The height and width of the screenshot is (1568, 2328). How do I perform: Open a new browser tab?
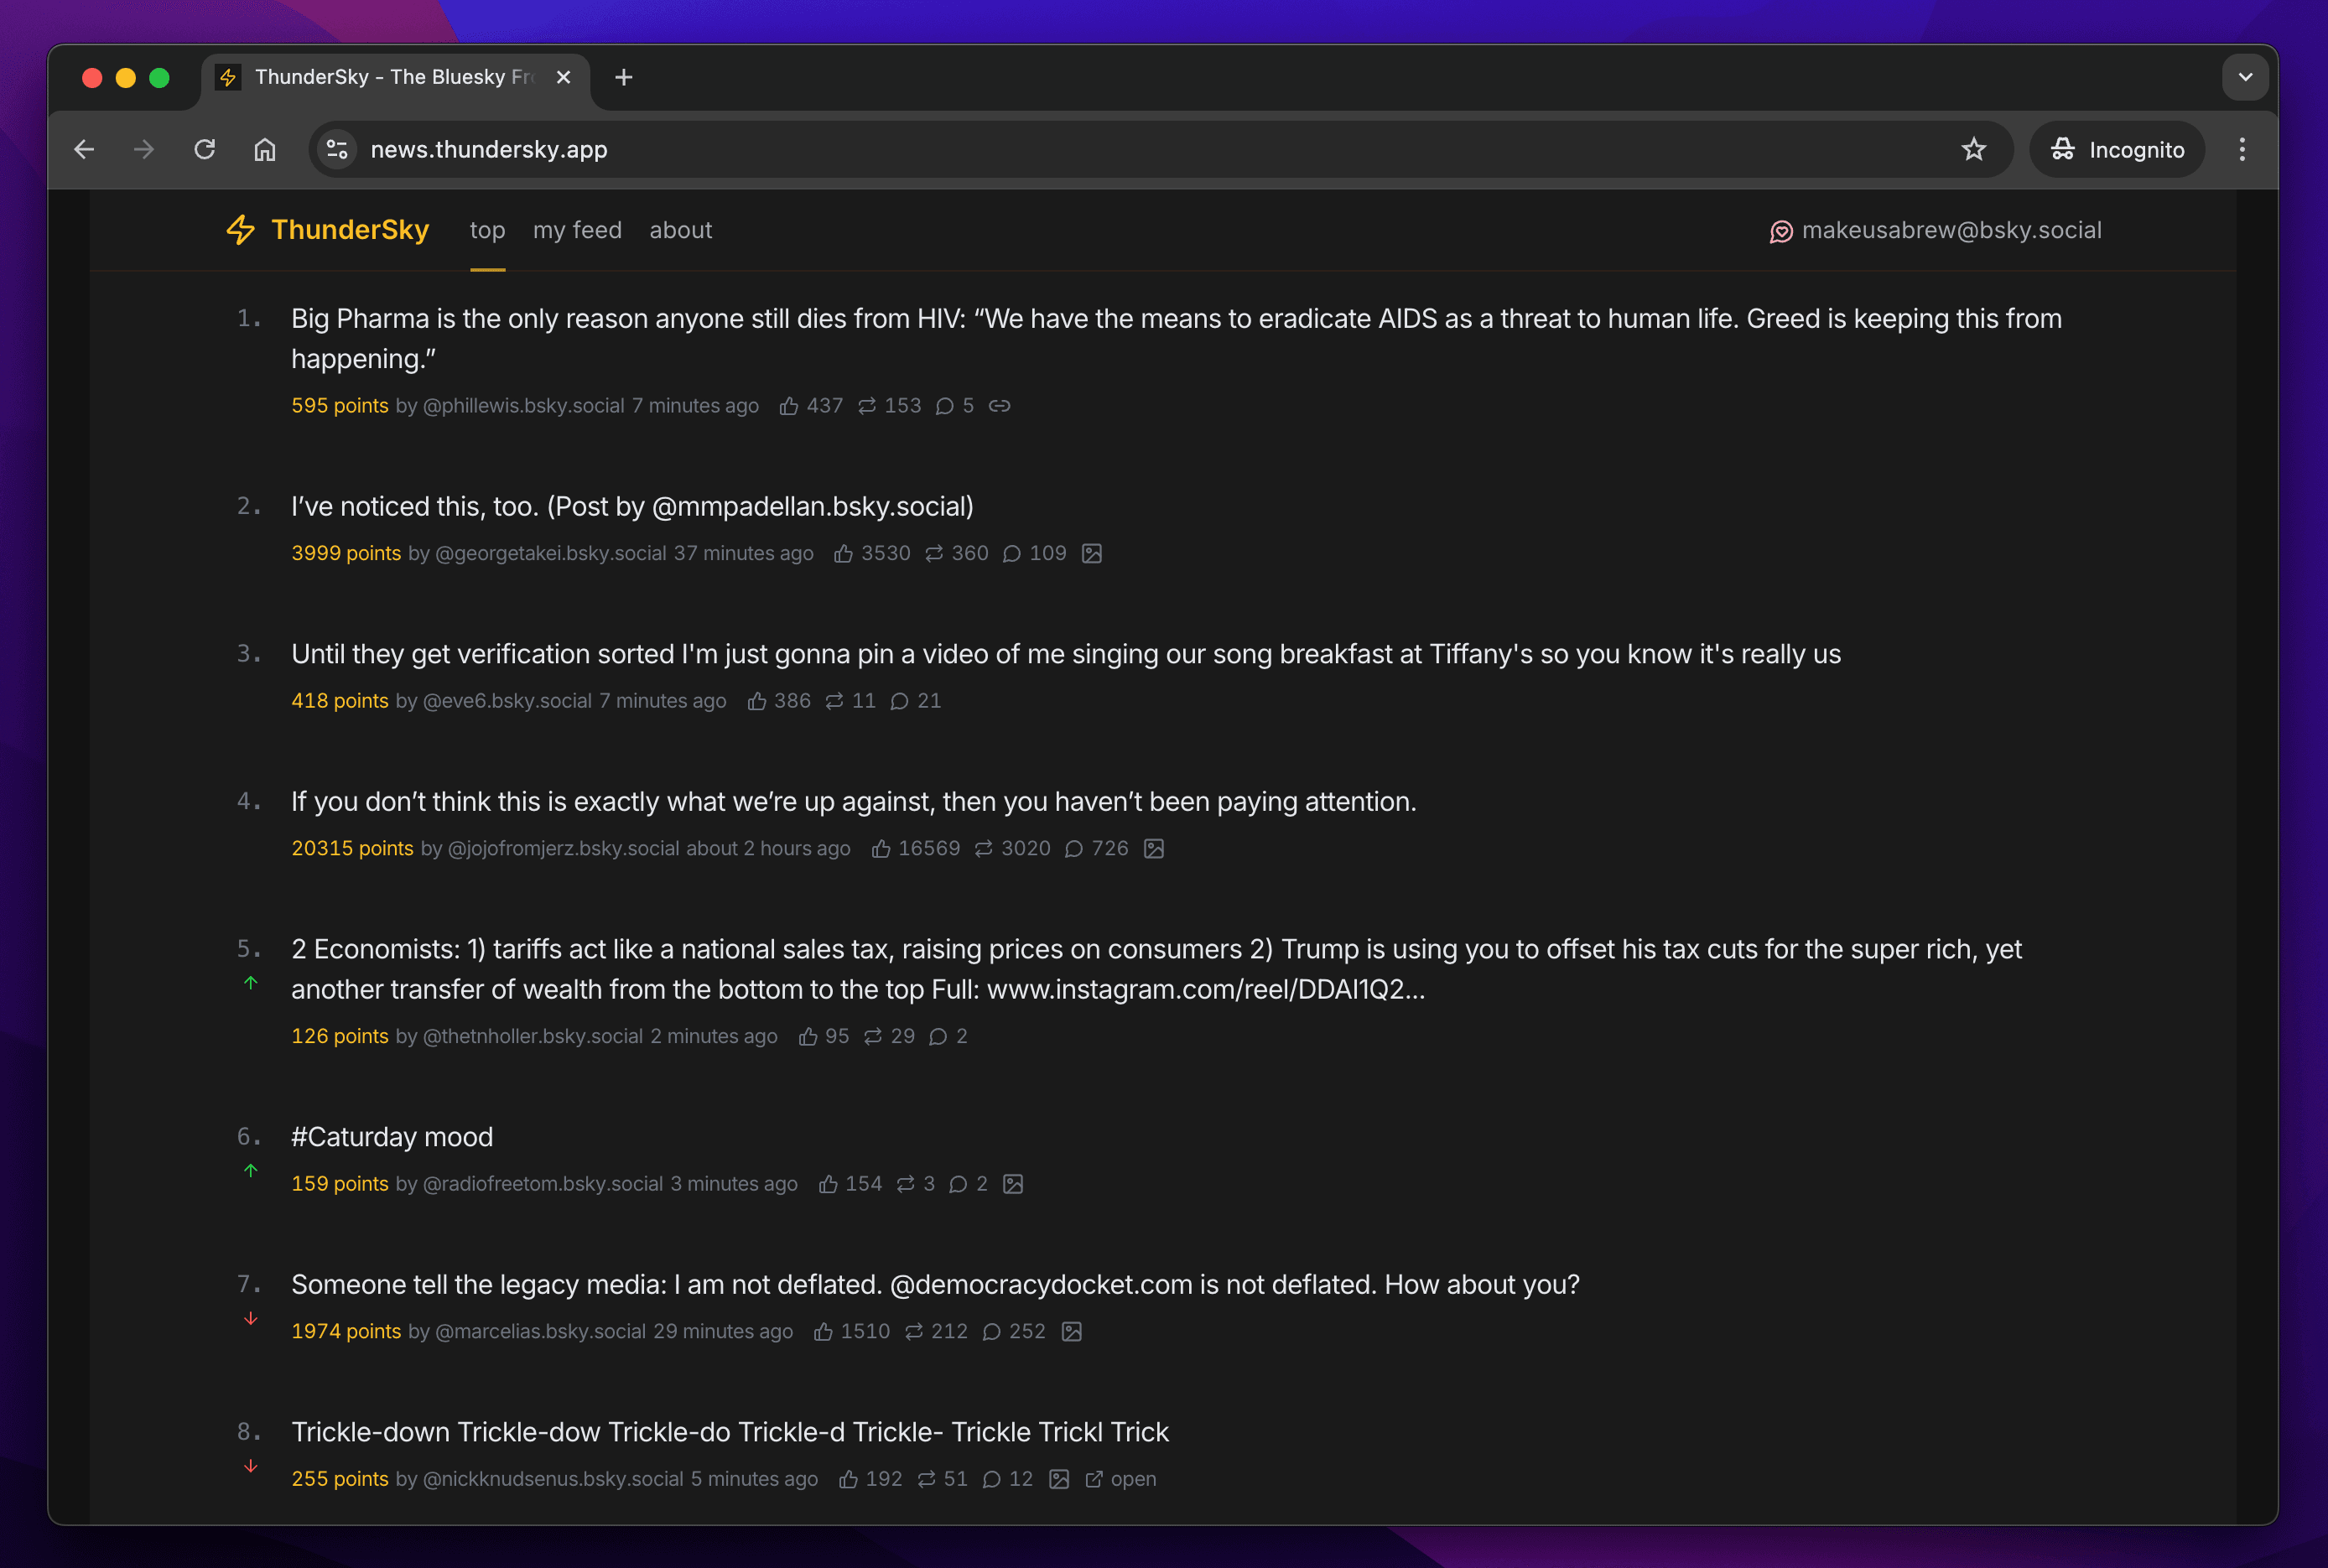point(624,77)
